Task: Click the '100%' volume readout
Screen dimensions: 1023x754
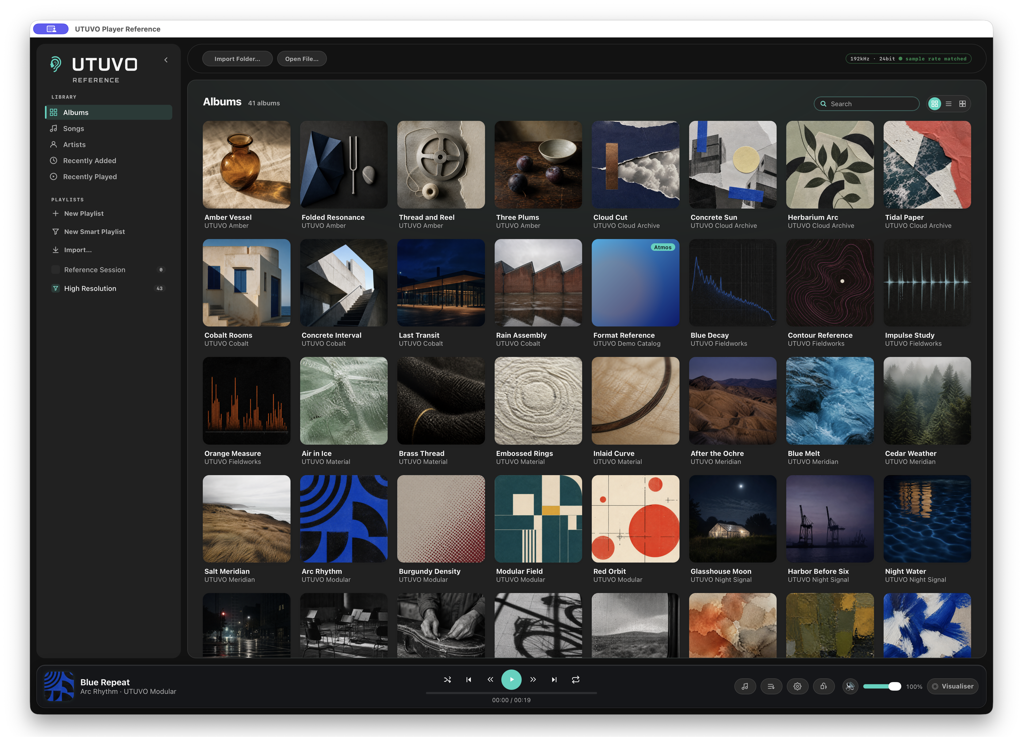Action: coord(914,687)
